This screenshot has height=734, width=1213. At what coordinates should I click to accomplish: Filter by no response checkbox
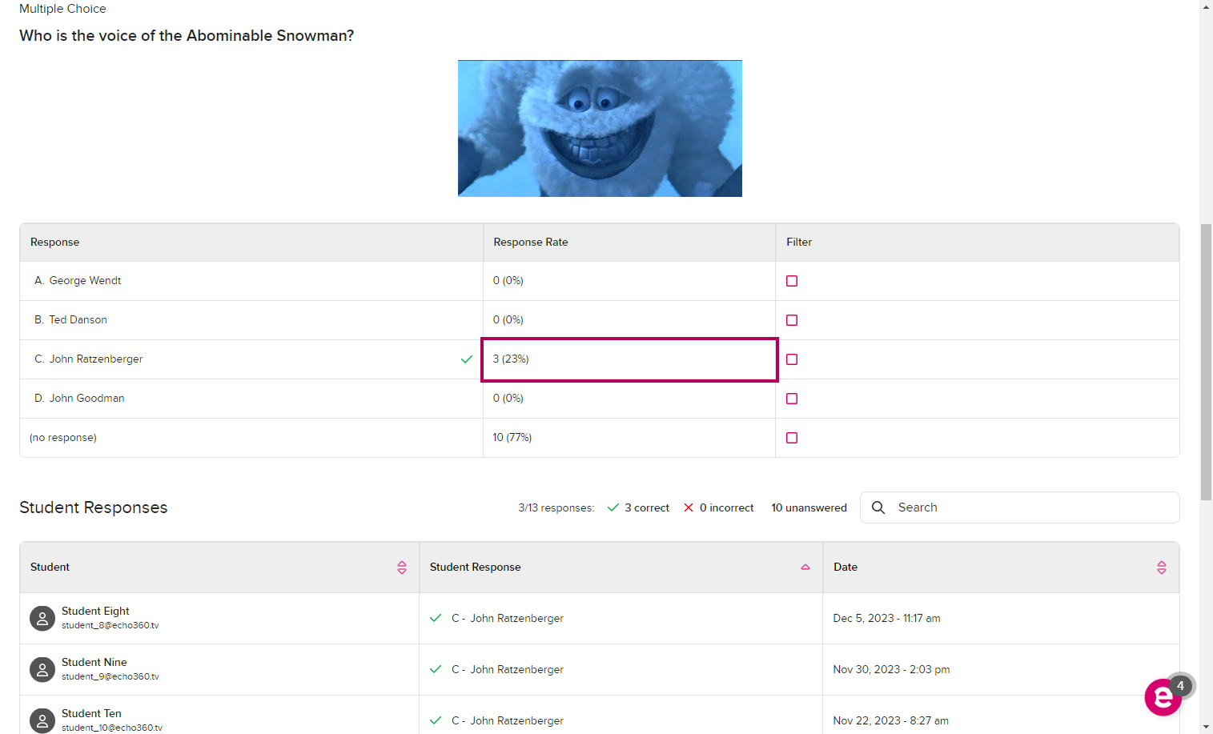(792, 438)
